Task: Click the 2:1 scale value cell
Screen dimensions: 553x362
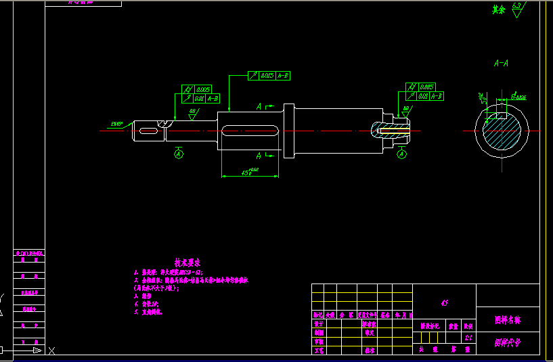Action: (468, 338)
